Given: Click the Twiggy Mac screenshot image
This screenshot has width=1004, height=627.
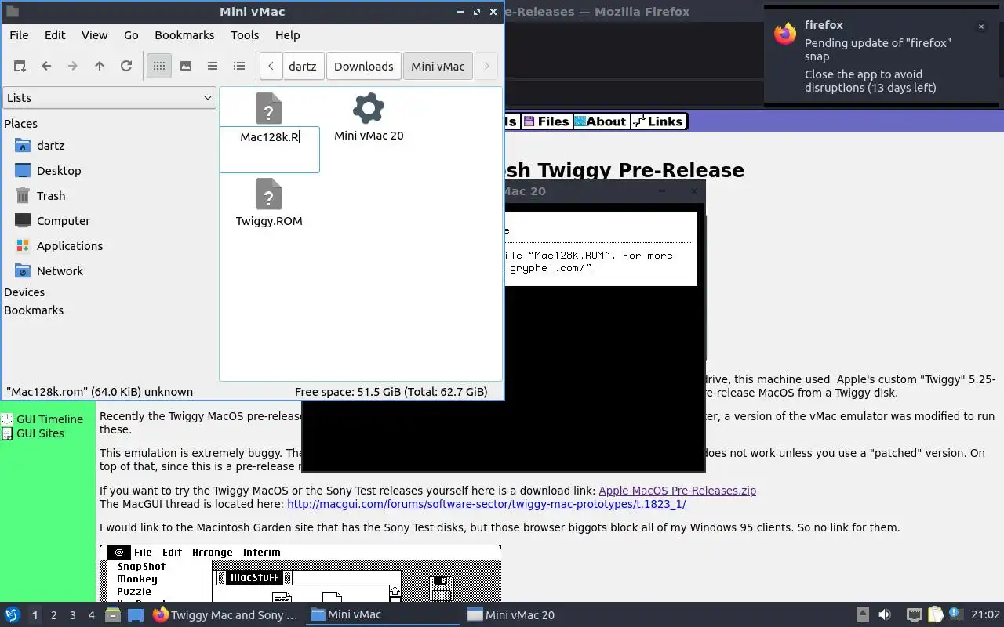Looking at the screenshot, I should [300, 573].
